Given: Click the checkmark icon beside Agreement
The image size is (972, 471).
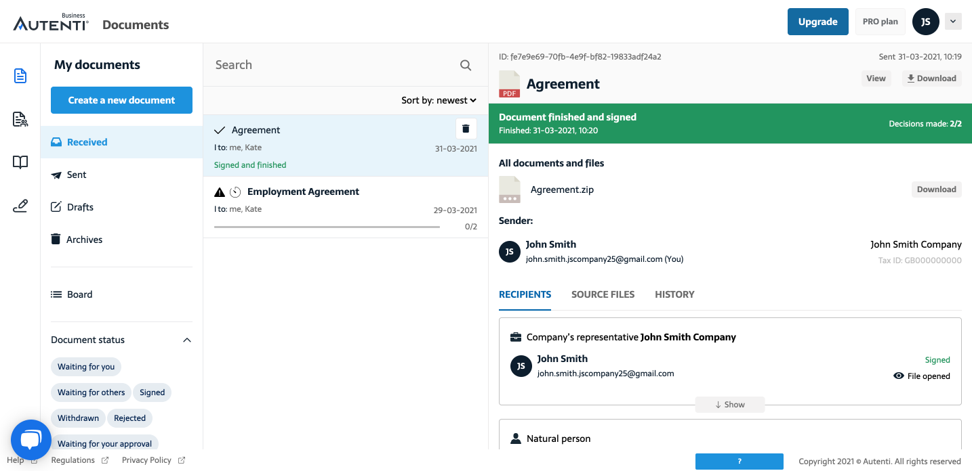Looking at the screenshot, I should (x=220, y=130).
